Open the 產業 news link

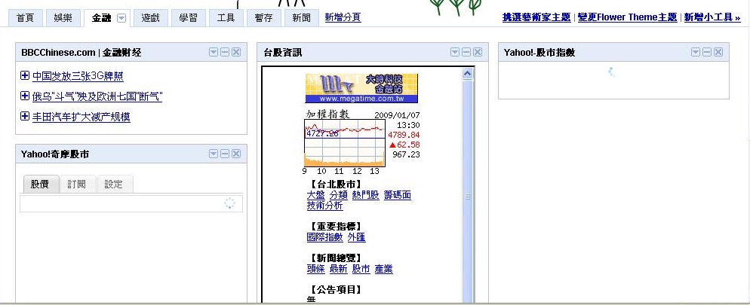pyautogui.click(x=383, y=269)
